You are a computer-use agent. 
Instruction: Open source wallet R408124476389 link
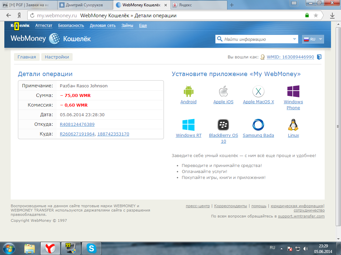point(77,124)
